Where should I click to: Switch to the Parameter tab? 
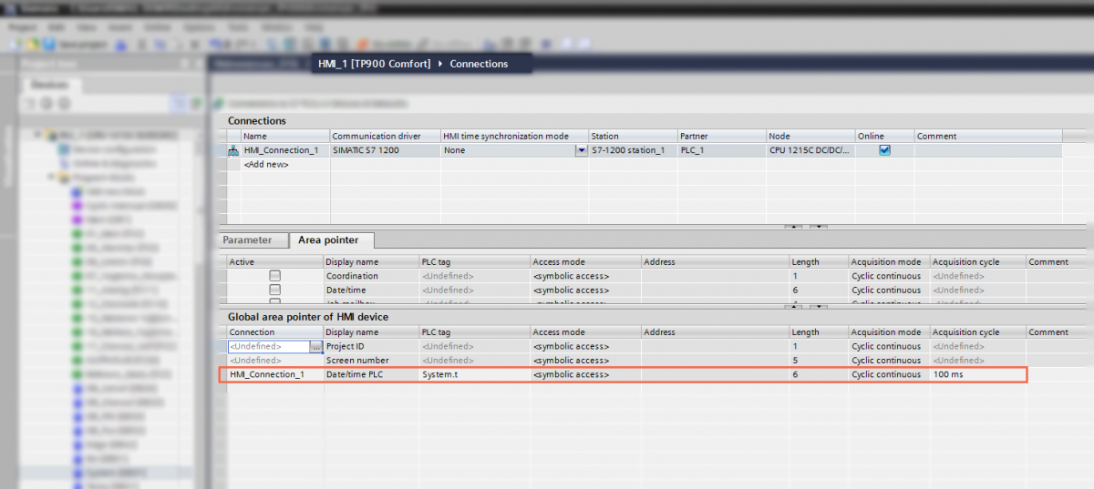pos(248,240)
